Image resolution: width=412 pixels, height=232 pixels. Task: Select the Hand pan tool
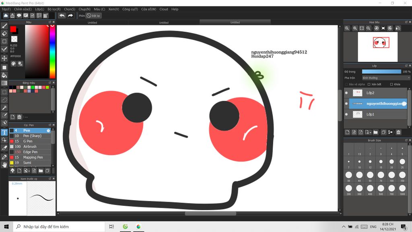4,165
